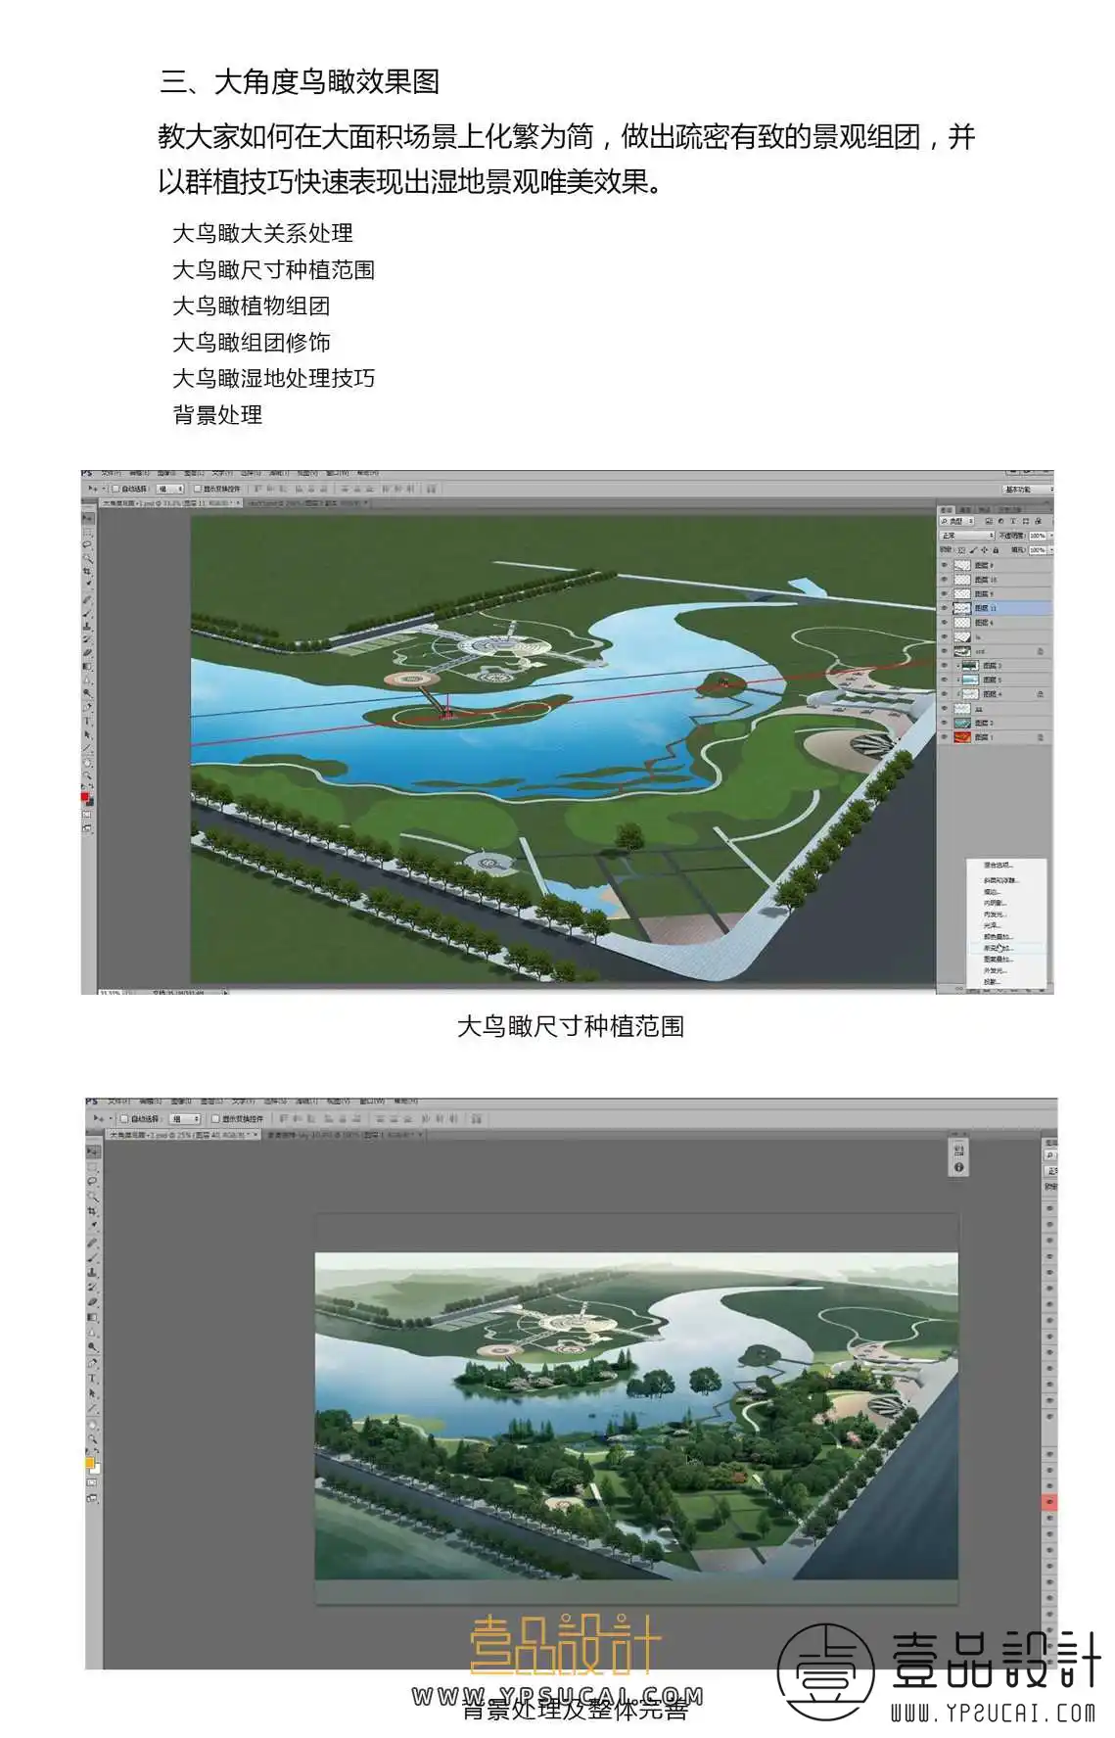The image size is (1115, 1738).
Task: Switch to the 25% 大角度鸟瞰 document tab
Action: 183,1135
